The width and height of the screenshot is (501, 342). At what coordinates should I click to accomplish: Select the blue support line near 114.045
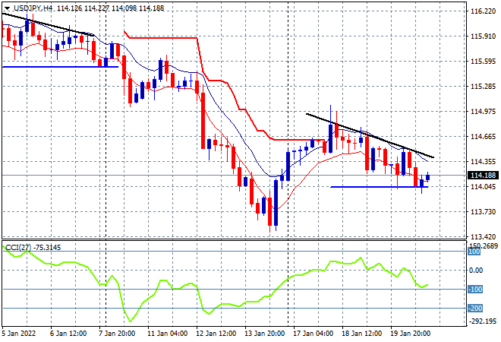[379, 187]
